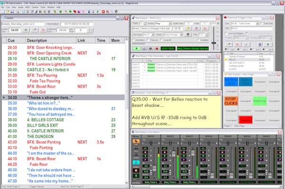Click the WavPlayer red X clear-file button
Viewport: 285px width, 189px height.
click(205, 29)
